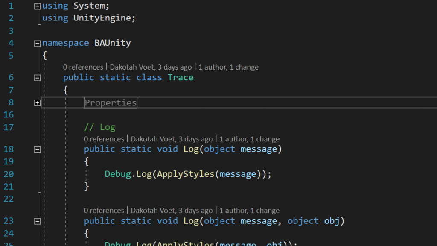The width and height of the screenshot is (437, 246).
Task: Collapse the Log(object message) method on line 18
Action: point(37,149)
